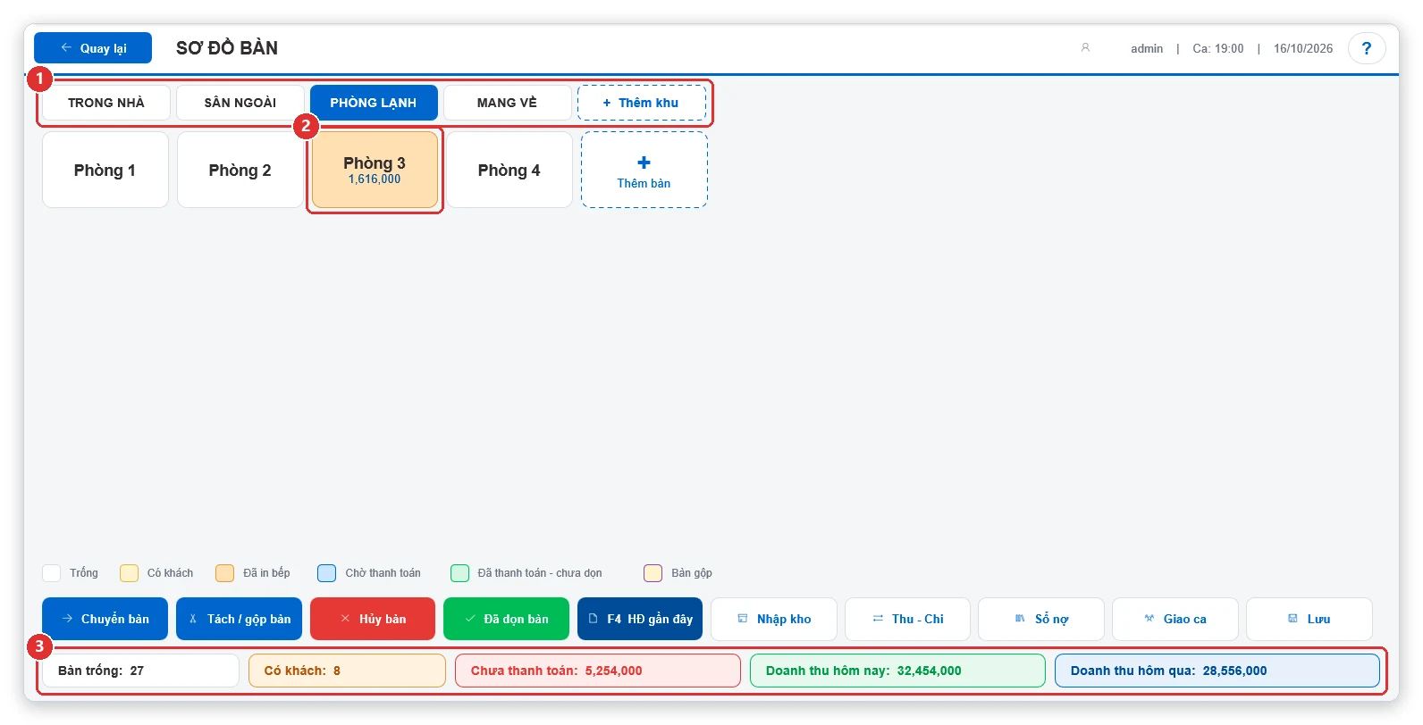Image resolution: width=1423 pixels, height=725 pixels.
Task: Click the date 16/10/2026
Action: tap(1303, 48)
